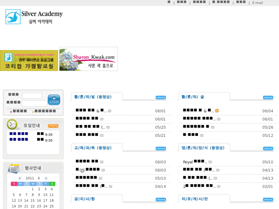Open +more for 황/혼/의/ 글

(x=268, y=97)
